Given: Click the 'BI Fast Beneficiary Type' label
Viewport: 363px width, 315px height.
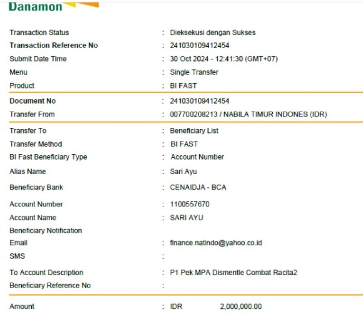Looking at the screenshot, I should point(49,157).
